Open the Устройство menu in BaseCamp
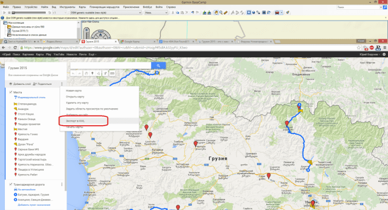Image resolution: width=388 pixels, height=210 pixels. [31, 7]
